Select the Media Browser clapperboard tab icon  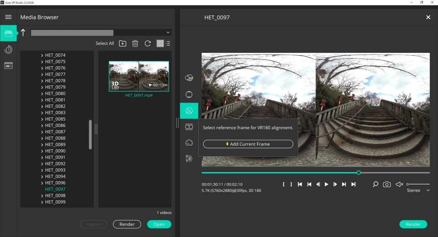tap(8, 33)
